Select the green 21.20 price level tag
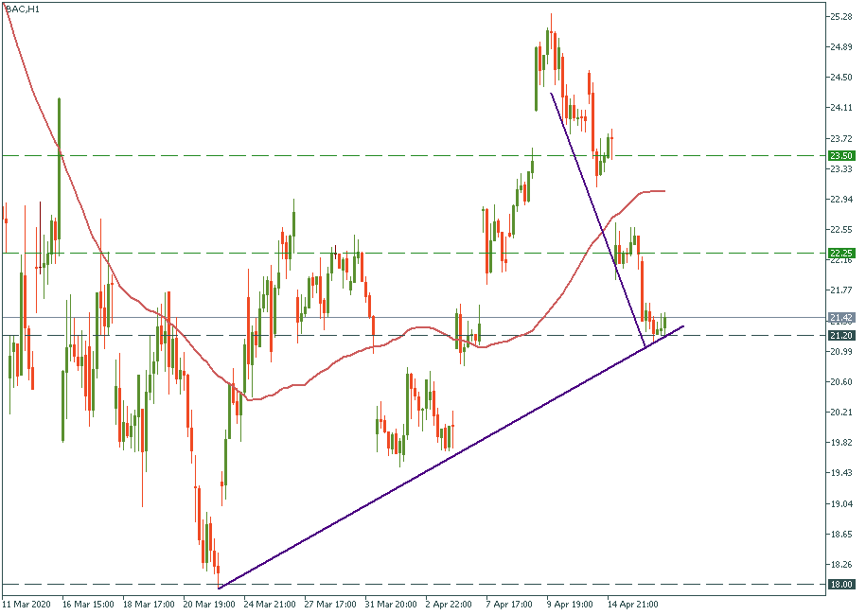 pos(839,335)
